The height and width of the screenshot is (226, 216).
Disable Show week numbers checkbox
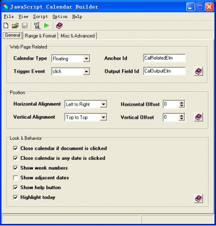(16, 168)
